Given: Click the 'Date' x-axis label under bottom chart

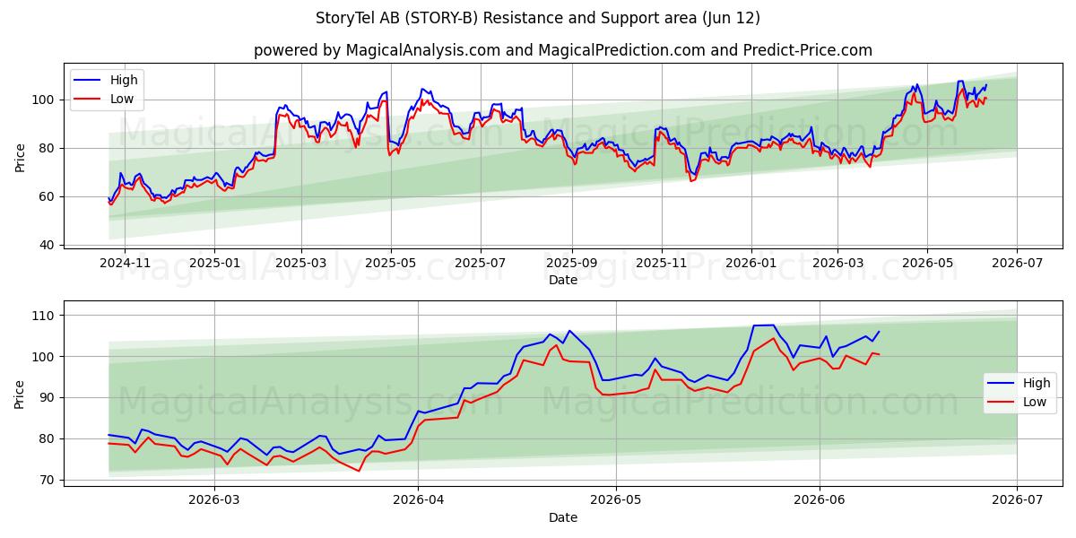Looking at the screenshot, I should point(563,517).
